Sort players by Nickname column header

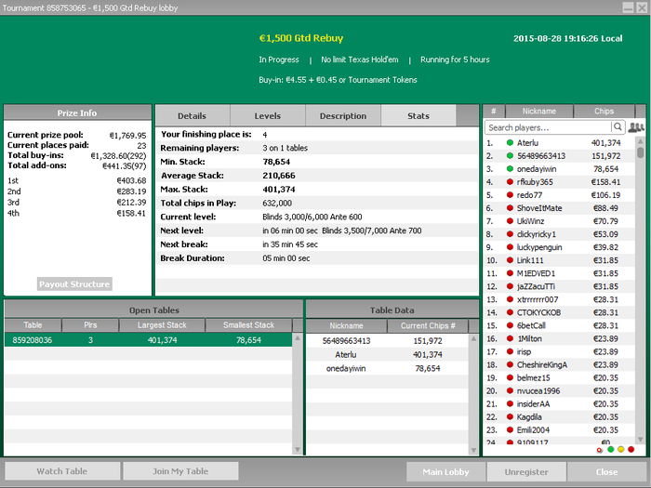(538, 112)
